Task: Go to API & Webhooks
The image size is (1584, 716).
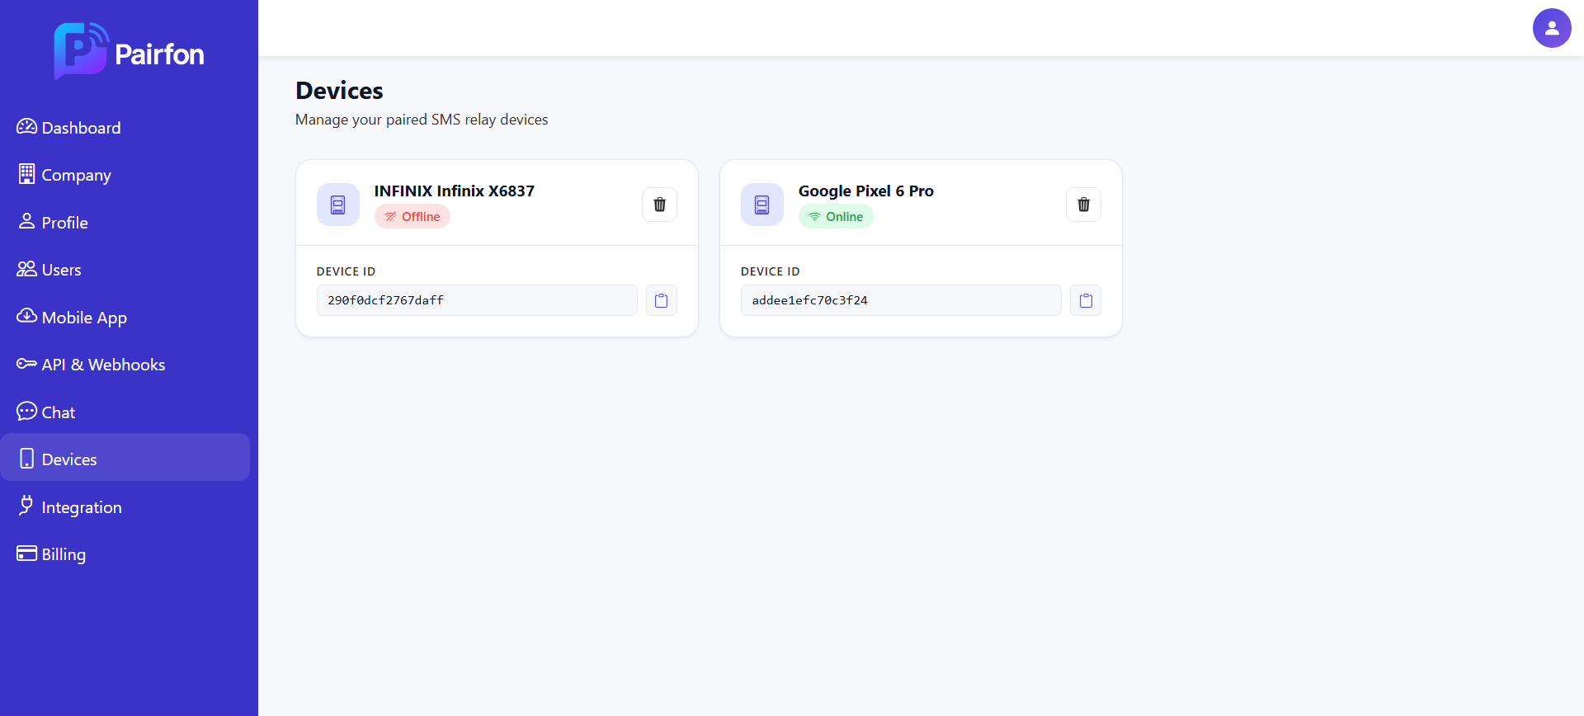Action: point(103,365)
